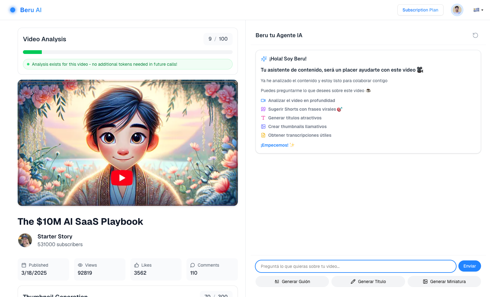The image size is (490, 297).
Task: Select the 531000 subscribers text
Action: pos(60,244)
